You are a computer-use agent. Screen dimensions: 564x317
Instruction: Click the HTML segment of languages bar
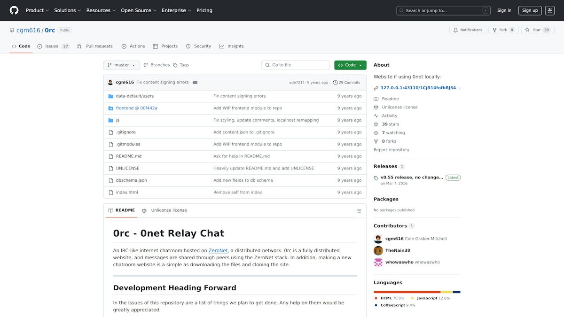tap(407, 292)
